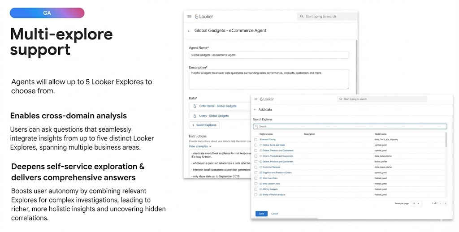Check (1) Orders, Products and Customers cymbal_prod

pos(256,150)
